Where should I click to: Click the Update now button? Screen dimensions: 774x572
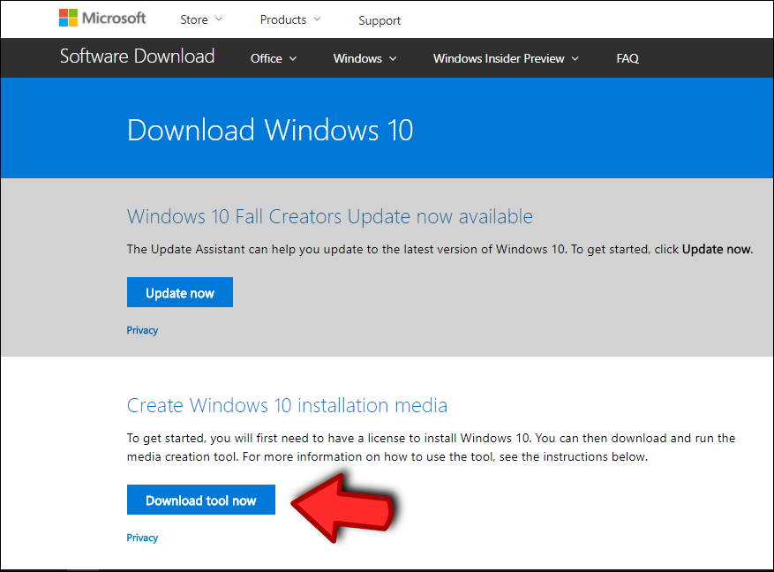tap(180, 292)
